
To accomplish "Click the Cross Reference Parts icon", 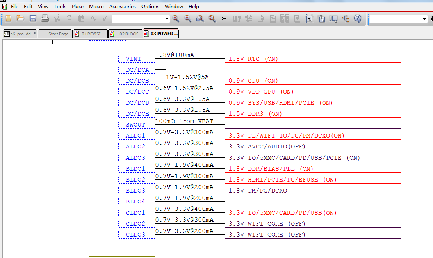I will coord(285,18).
